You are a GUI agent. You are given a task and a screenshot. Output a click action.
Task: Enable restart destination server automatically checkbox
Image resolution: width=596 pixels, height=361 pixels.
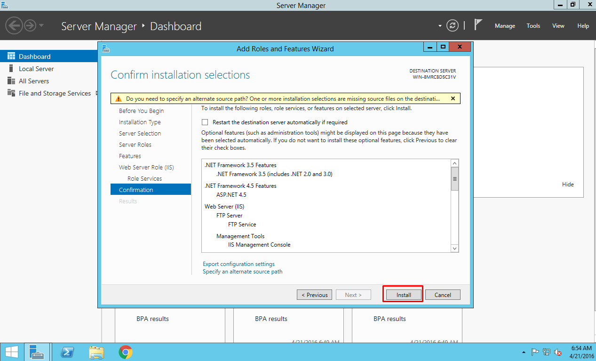[x=205, y=122]
